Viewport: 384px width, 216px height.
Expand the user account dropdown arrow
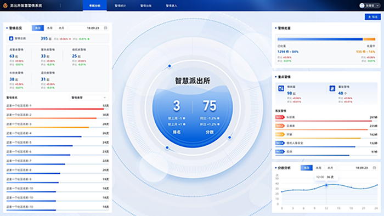point(377,5)
